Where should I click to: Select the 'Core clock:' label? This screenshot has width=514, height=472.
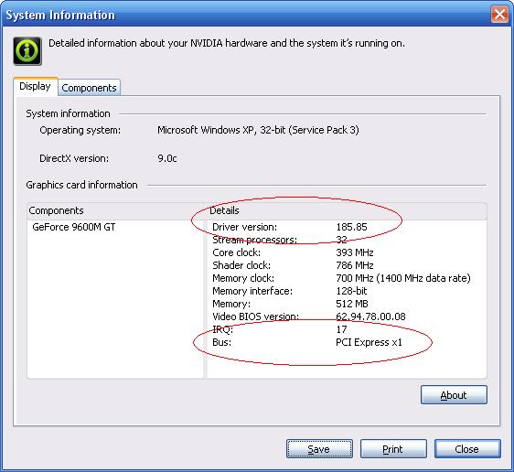236,252
